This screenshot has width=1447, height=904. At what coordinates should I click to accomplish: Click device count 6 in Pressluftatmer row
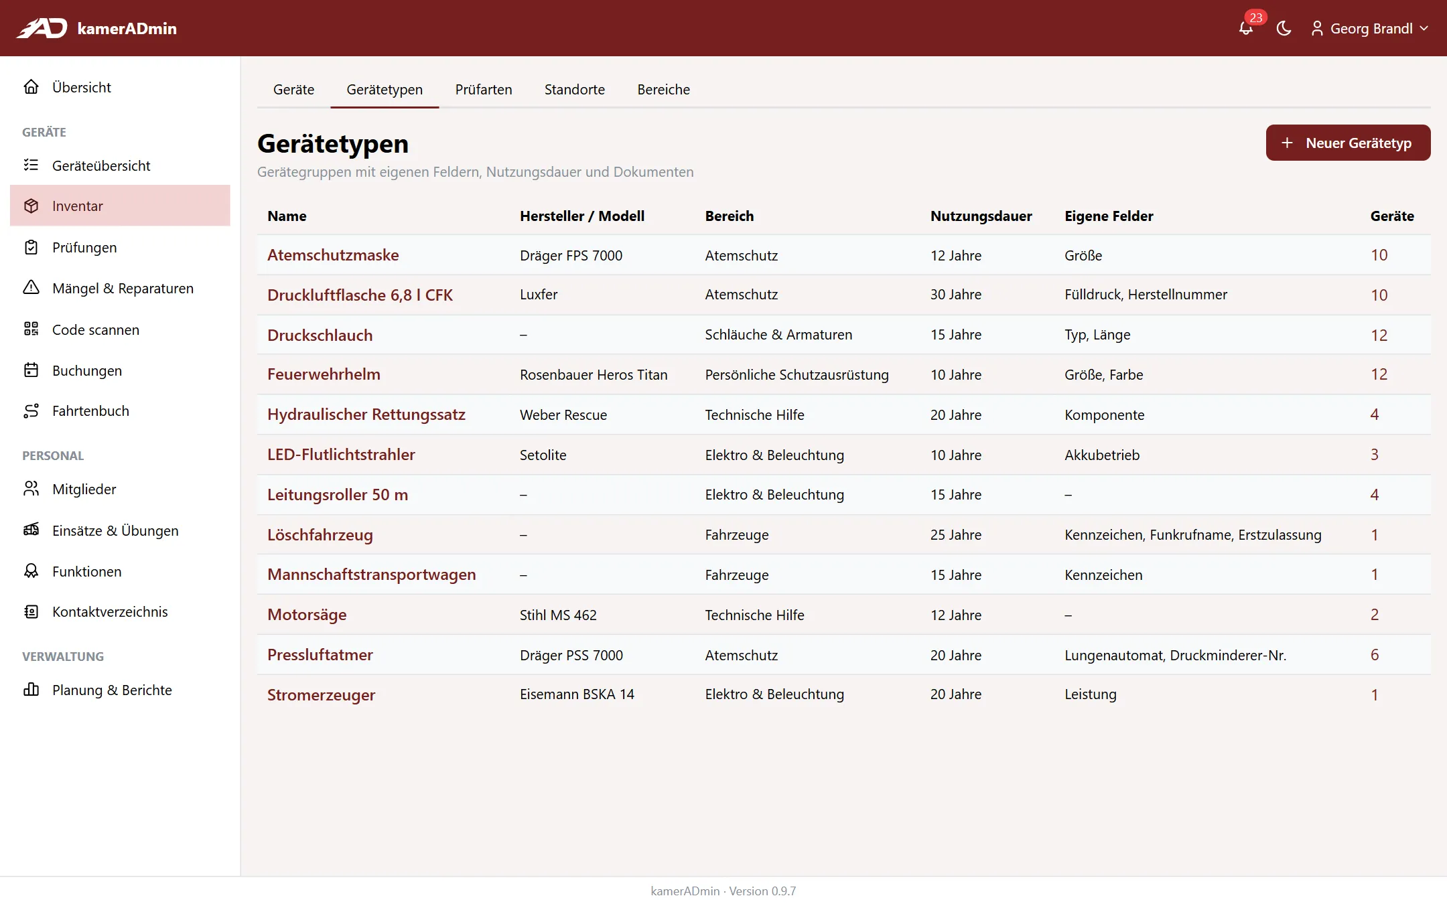tap(1375, 655)
